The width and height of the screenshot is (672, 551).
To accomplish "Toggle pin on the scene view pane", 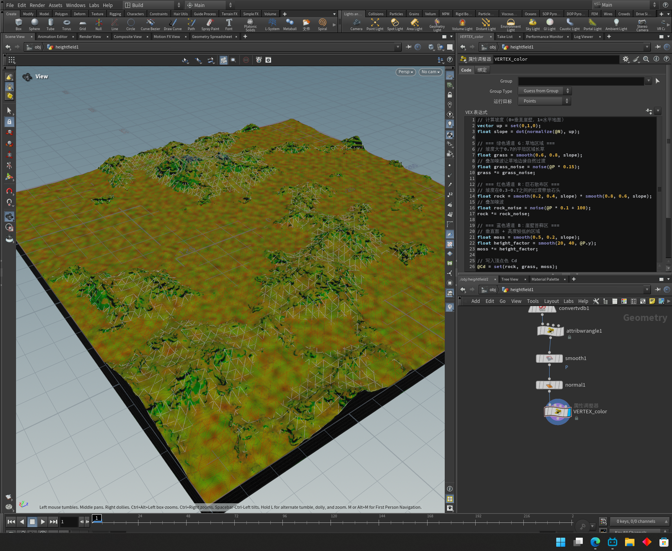I will click(x=409, y=47).
